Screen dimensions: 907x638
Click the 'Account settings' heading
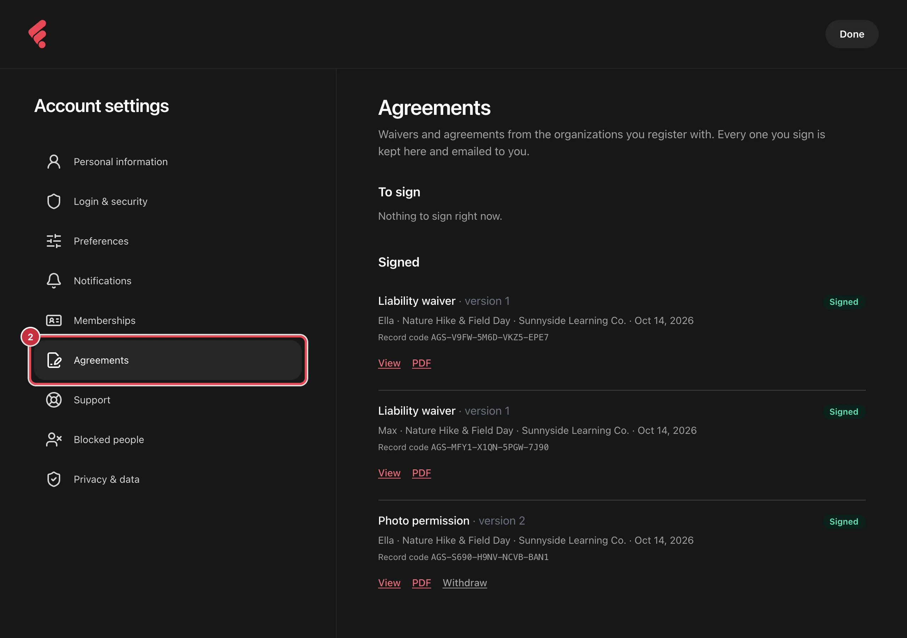point(102,106)
